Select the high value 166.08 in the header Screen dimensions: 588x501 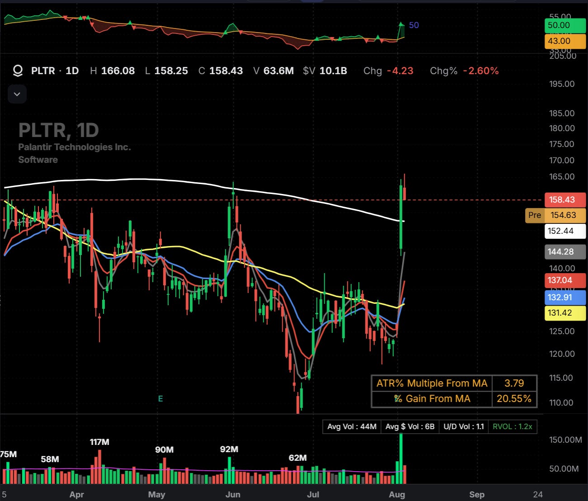pos(118,71)
